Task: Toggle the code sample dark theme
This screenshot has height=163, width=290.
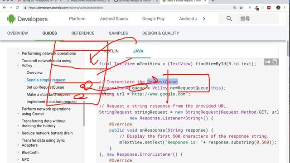Action: (x=268, y=62)
